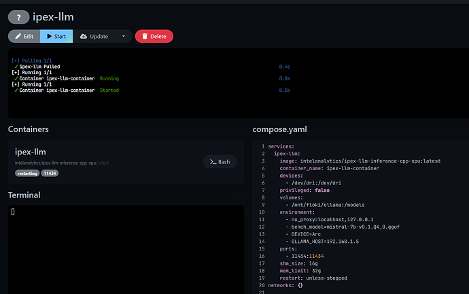This screenshot has width=469, height=294.
Task: Click the shm_size: 16g line
Action: 298,263
